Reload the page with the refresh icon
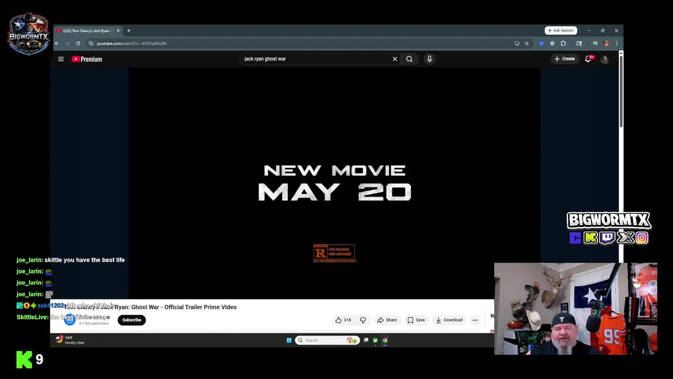 (x=78, y=43)
